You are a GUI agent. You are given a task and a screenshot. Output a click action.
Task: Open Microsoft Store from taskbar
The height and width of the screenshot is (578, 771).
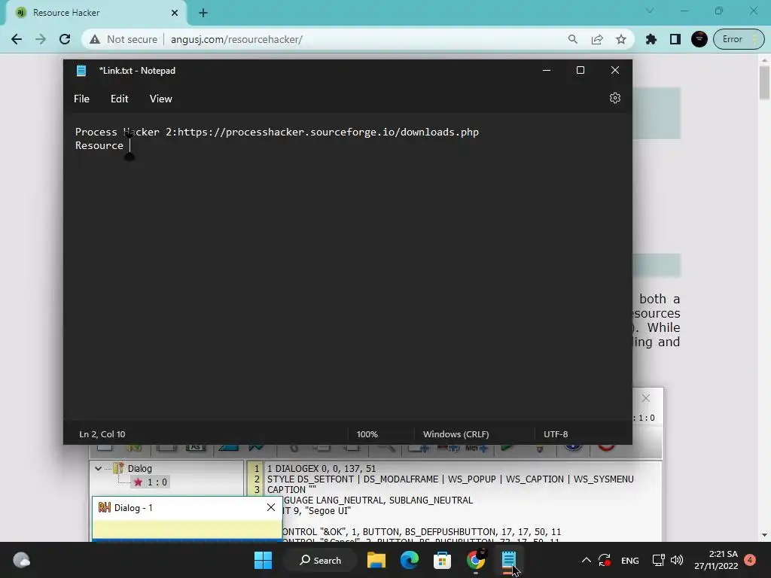pos(442,560)
